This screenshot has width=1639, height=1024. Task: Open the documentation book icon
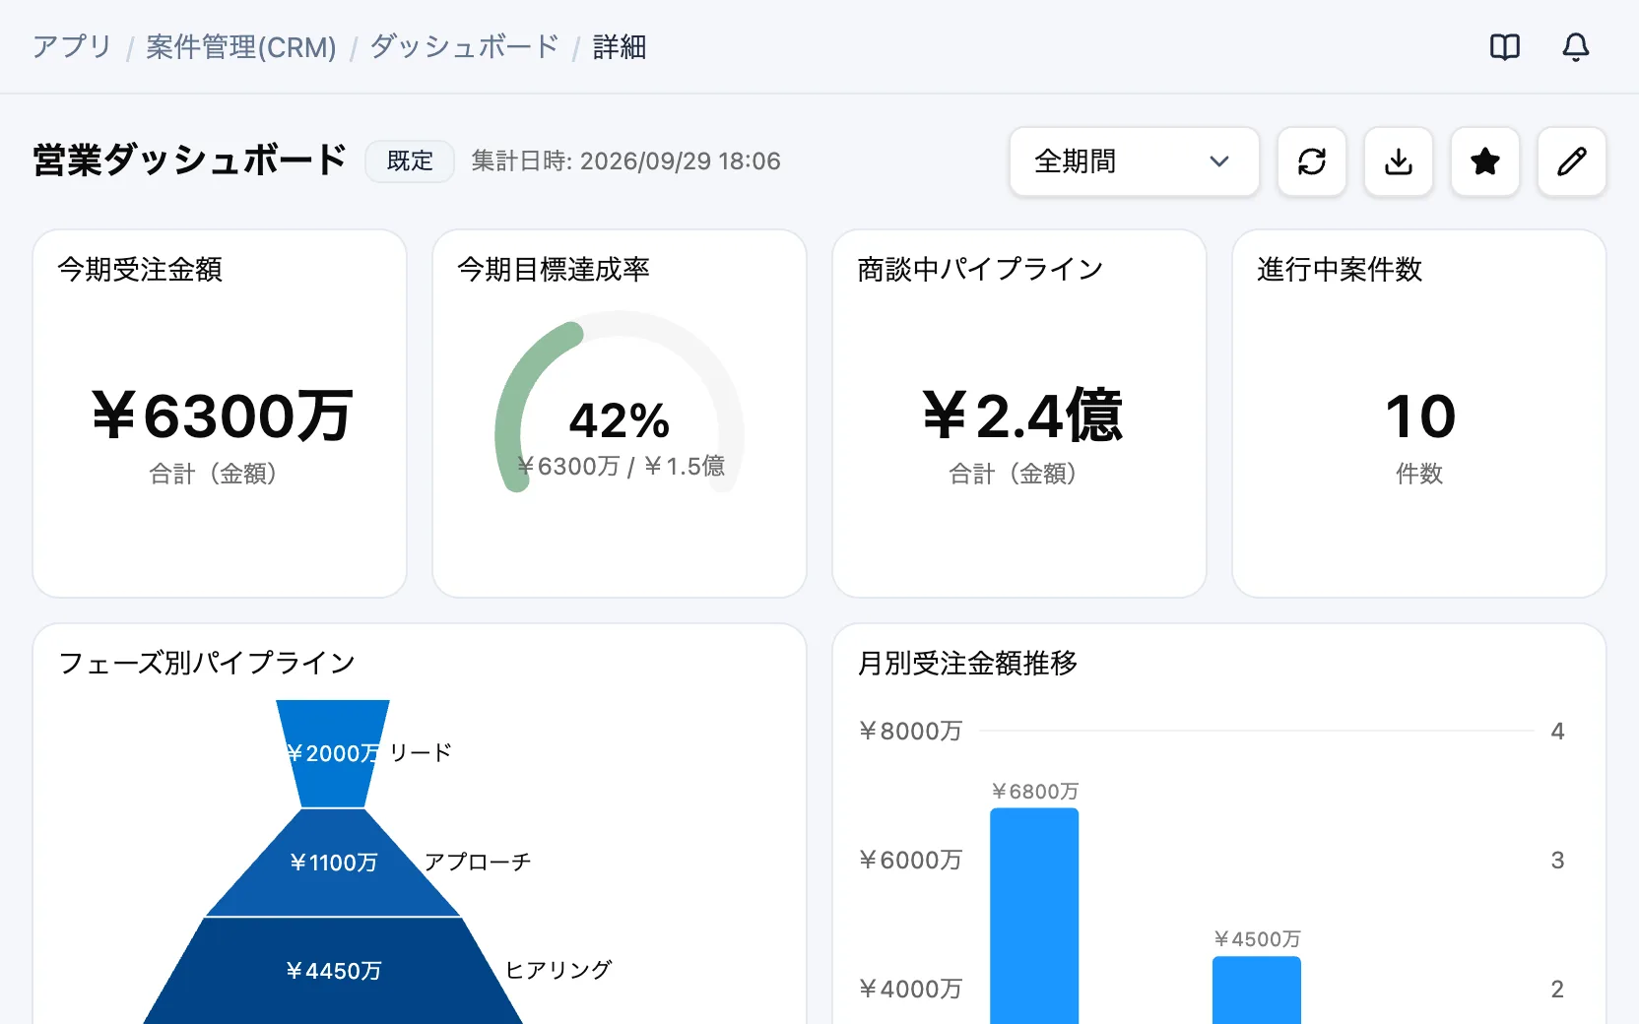pyautogui.click(x=1505, y=46)
